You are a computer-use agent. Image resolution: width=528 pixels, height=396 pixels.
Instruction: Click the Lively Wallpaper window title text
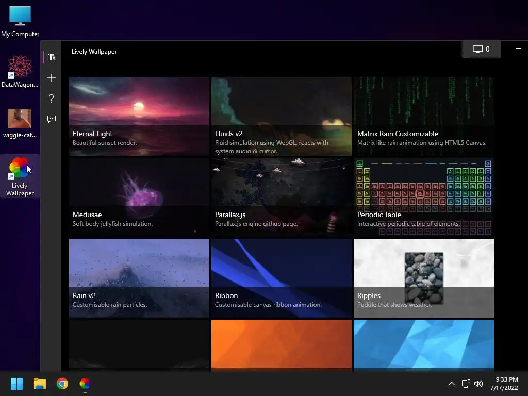[94, 52]
